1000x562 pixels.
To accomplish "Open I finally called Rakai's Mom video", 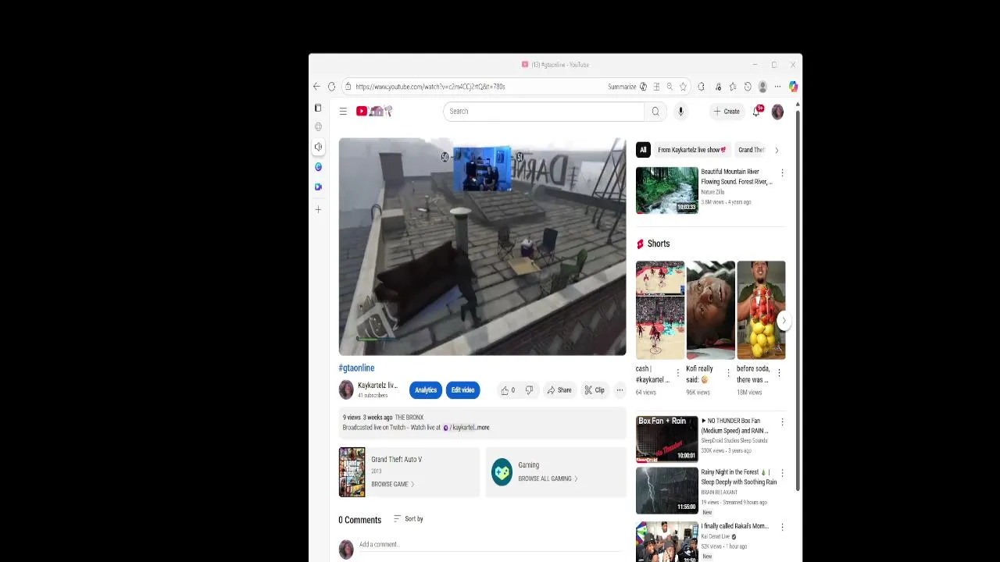I will (x=667, y=541).
